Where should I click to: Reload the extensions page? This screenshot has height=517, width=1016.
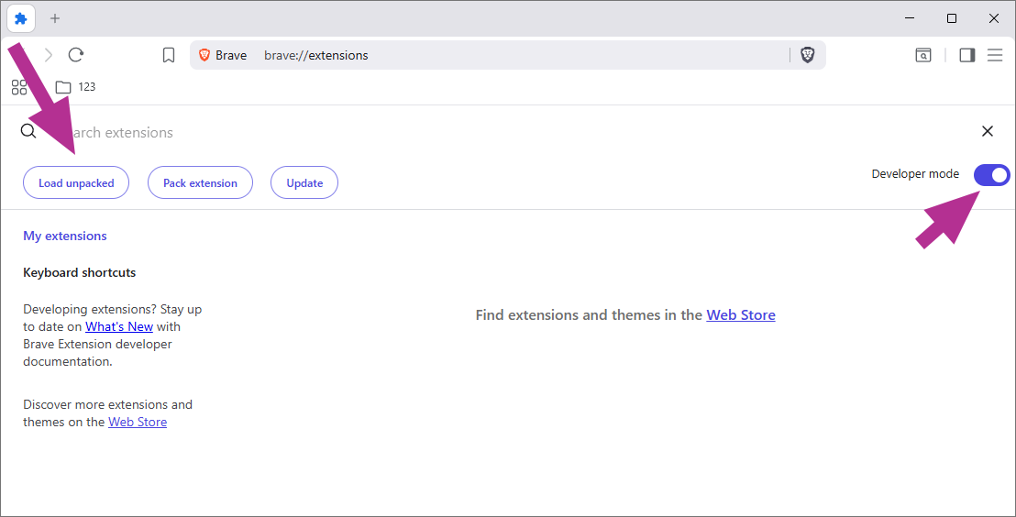pyautogui.click(x=76, y=55)
